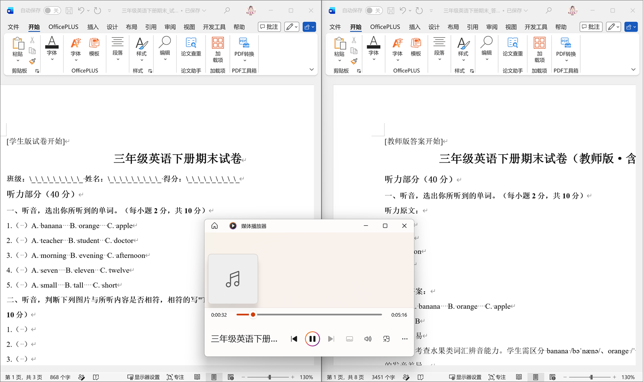Select web layout view in right status bar
Screen dimensions: 643x382
tap(552, 377)
